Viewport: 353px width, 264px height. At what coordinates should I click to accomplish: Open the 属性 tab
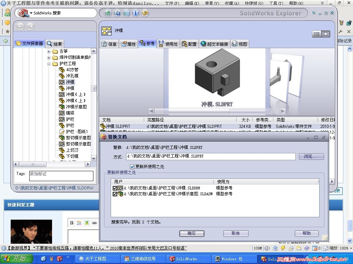pyautogui.click(x=129, y=44)
